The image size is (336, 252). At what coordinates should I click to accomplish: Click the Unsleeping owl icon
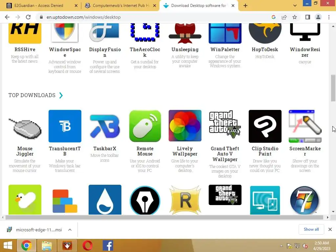(x=185, y=33)
